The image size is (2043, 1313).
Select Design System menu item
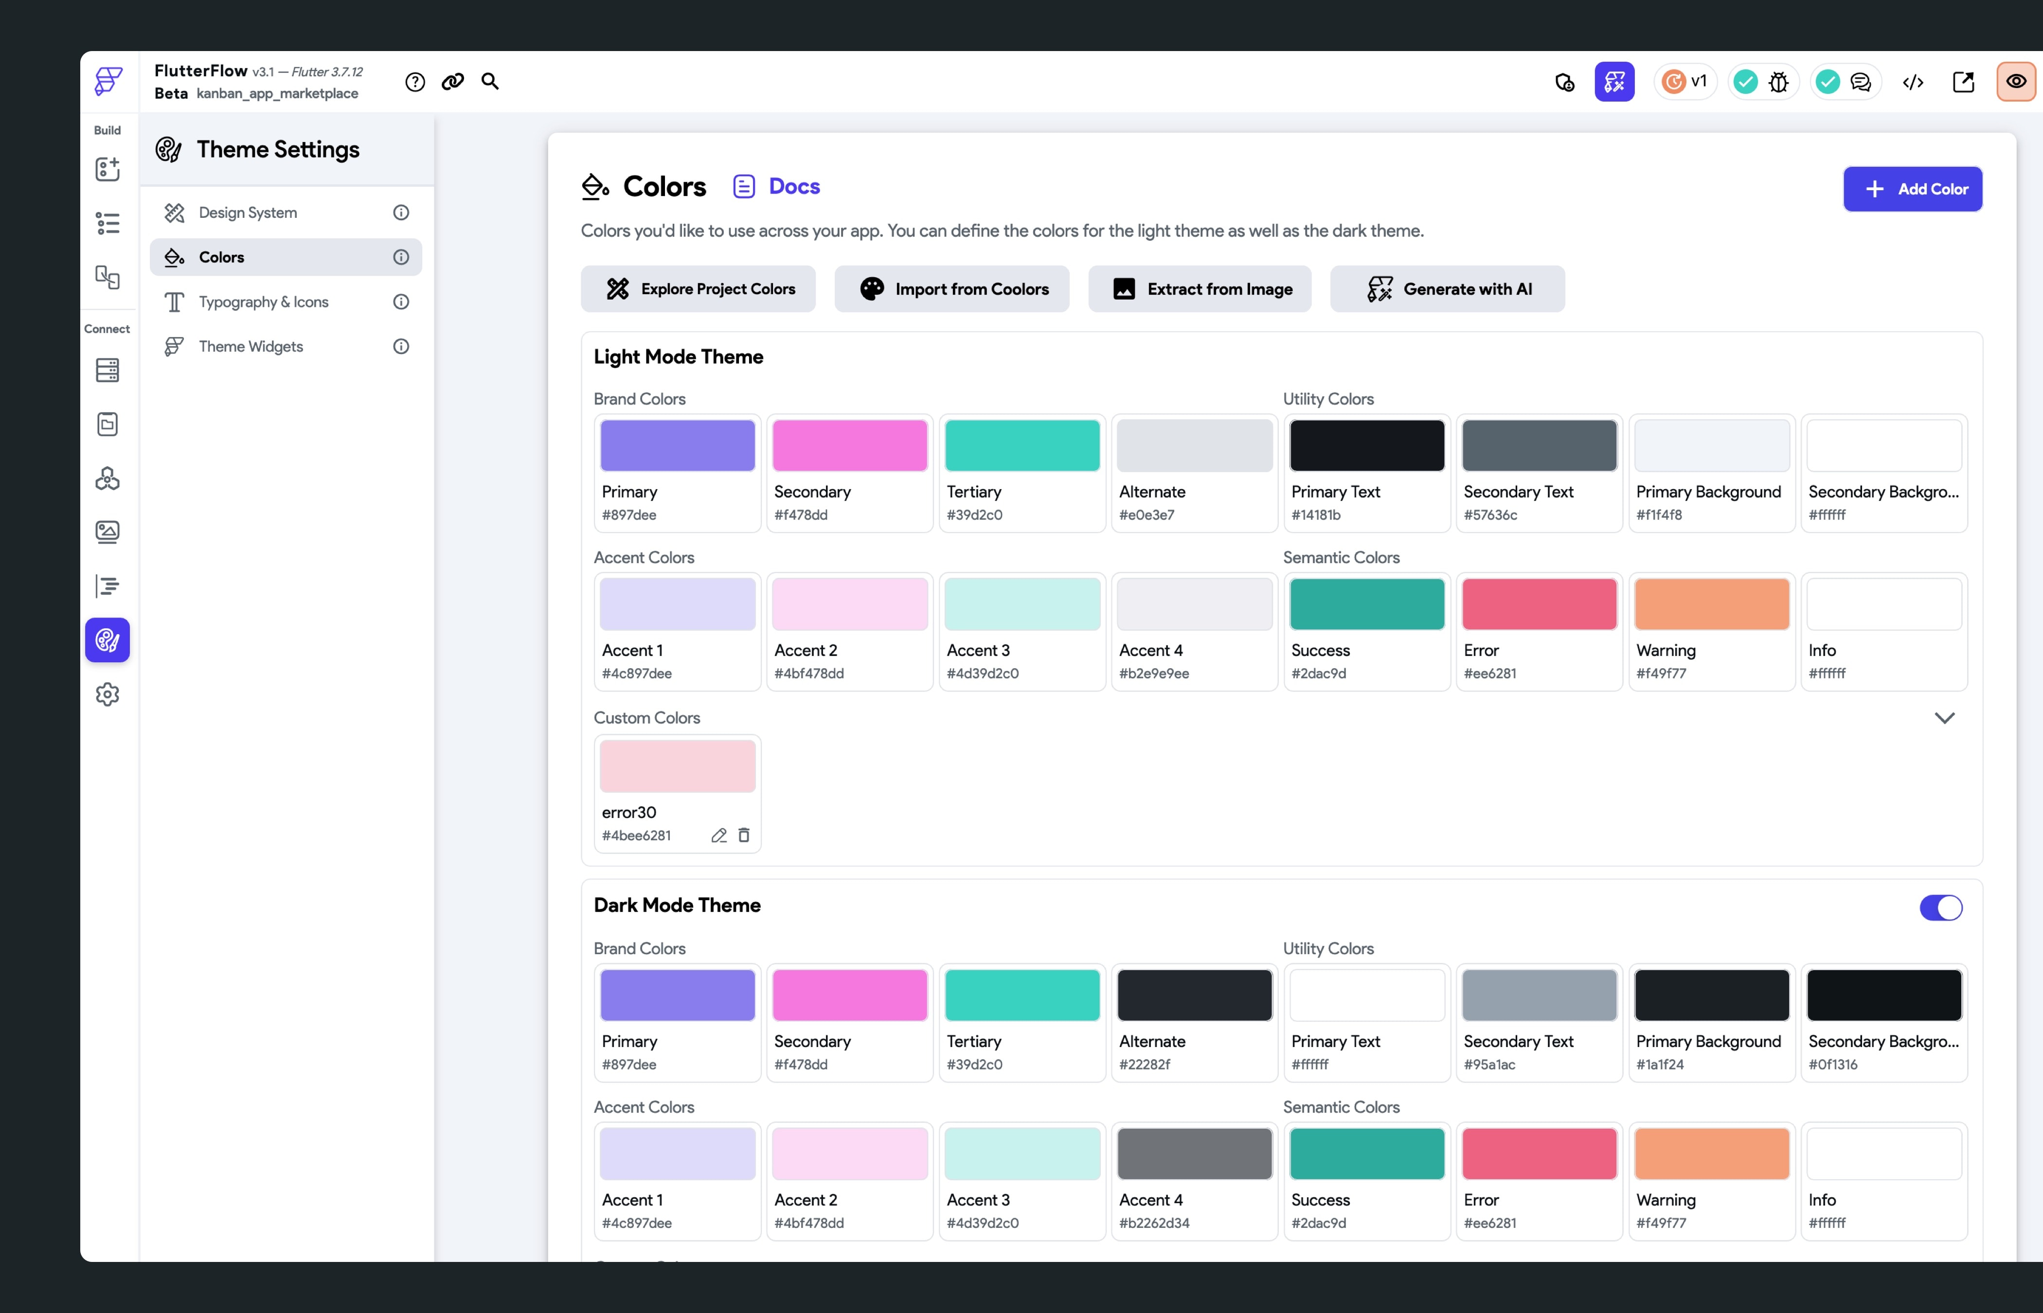coord(247,213)
